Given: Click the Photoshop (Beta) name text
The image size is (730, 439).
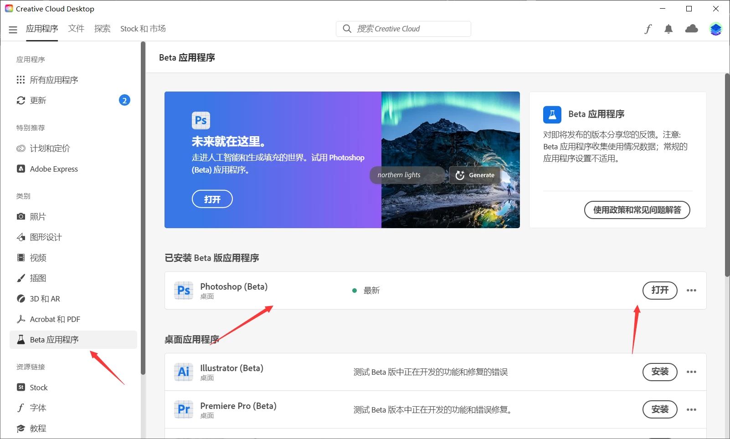Looking at the screenshot, I should [234, 286].
